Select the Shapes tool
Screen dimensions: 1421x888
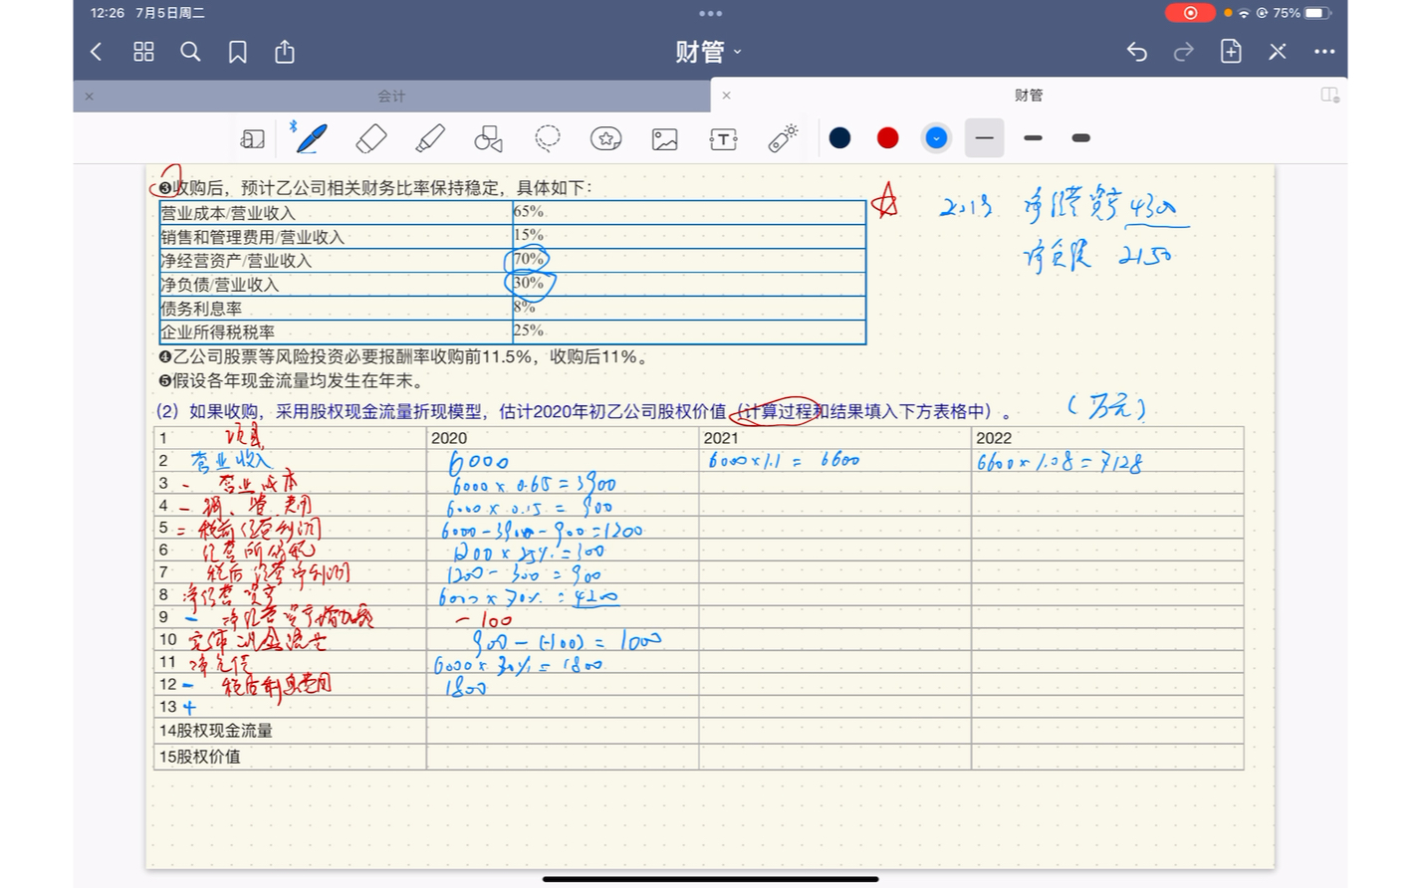click(x=488, y=138)
